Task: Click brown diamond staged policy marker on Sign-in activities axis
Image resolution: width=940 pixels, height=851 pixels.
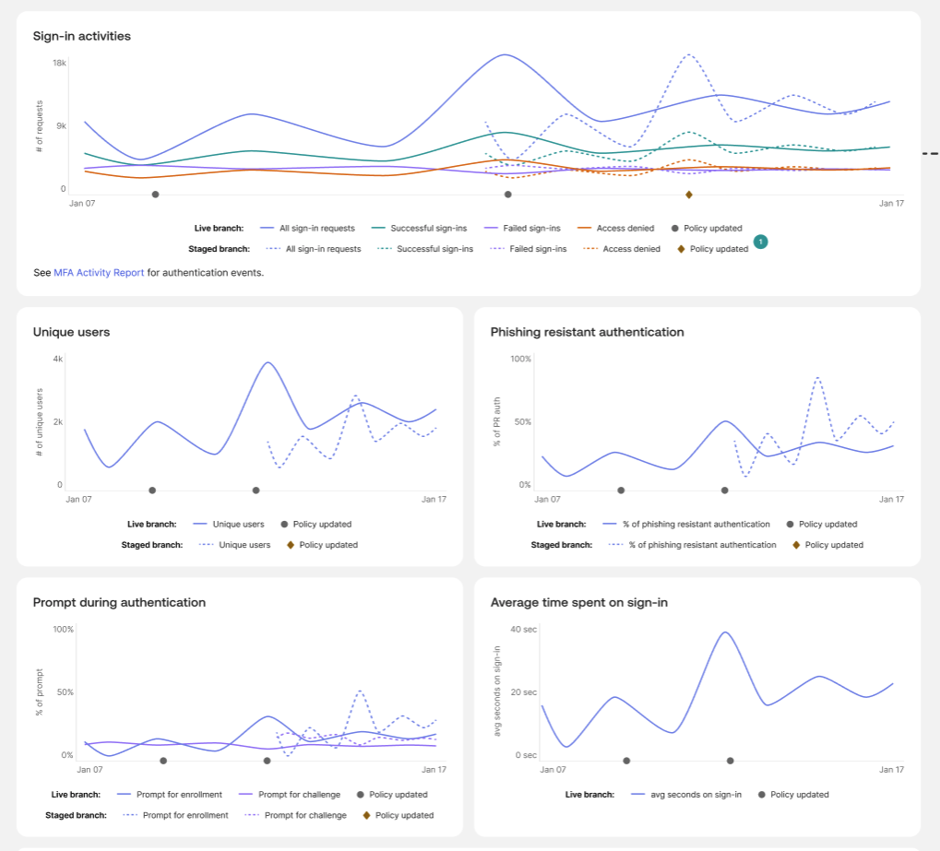Action: [689, 195]
